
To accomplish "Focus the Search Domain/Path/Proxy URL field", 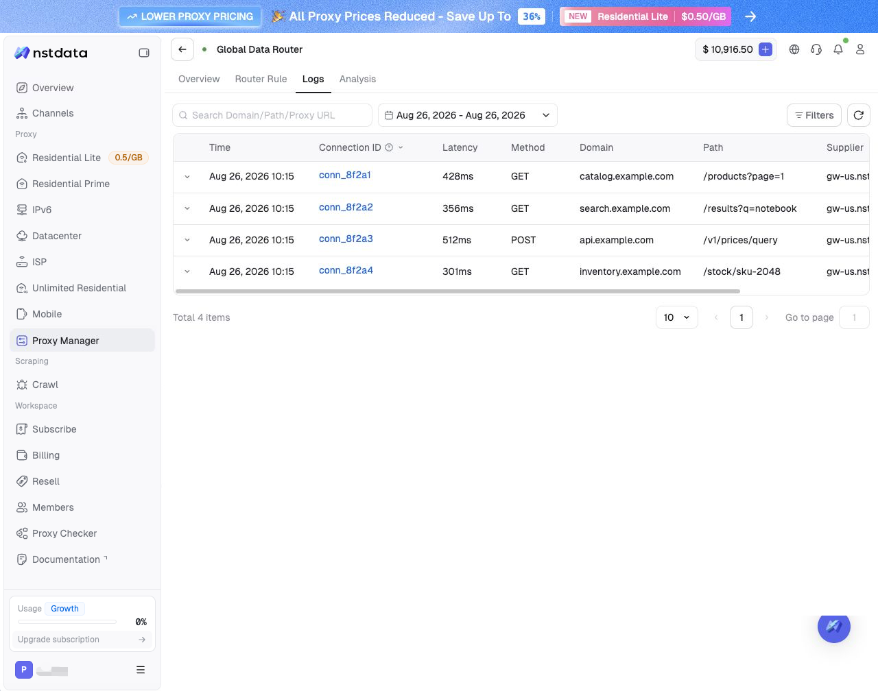I will [x=272, y=115].
